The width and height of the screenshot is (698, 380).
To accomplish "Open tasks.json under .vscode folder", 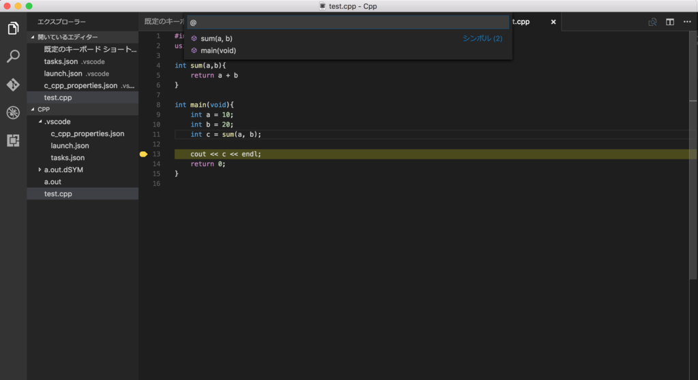I will click(x=82, y=157).
